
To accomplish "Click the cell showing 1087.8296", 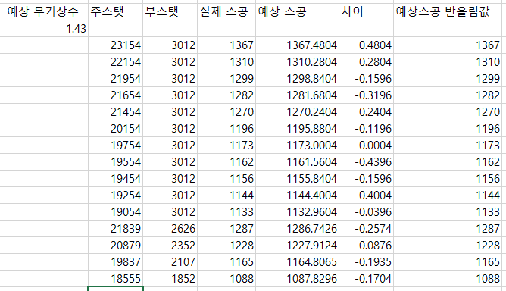I will coord(297,278).
